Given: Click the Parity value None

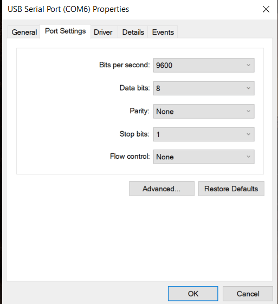Looking at the screenshot, I should [x=165, y=112].
